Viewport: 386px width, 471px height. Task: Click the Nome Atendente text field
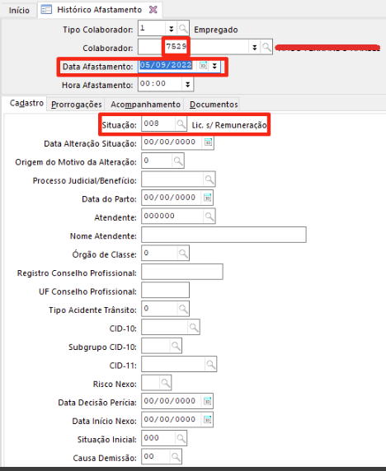pyautogui.click(x=224, y=235)
